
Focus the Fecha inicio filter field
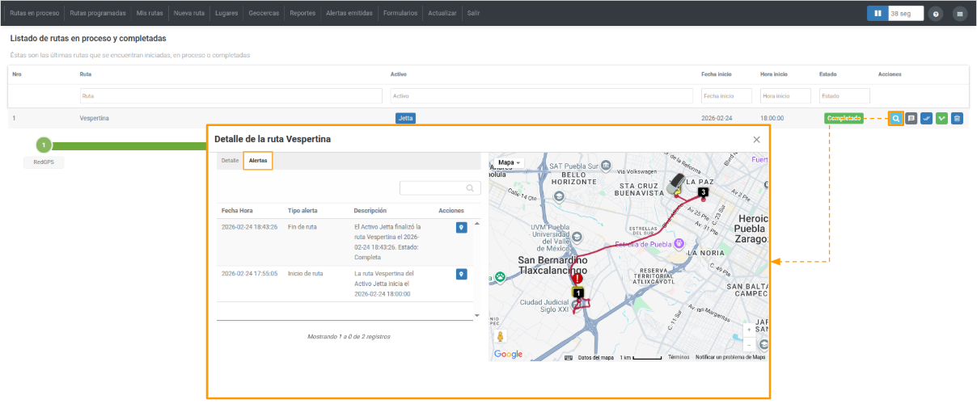[x=727, y=95]
